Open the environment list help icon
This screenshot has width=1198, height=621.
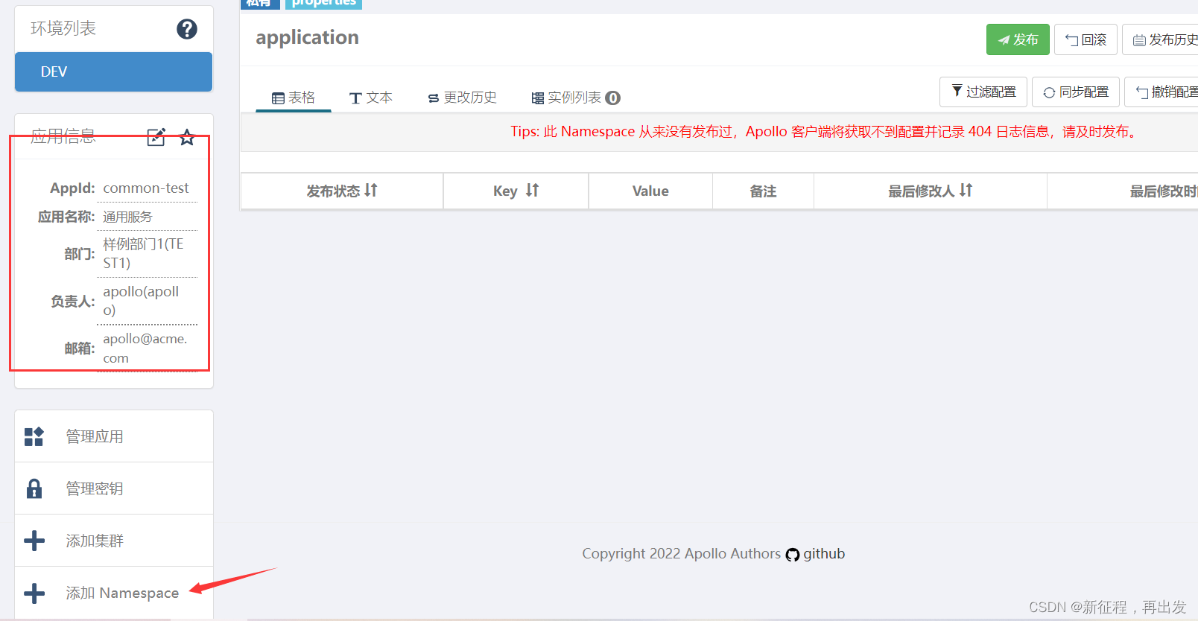pyautogui.click(x=186, y=29)
